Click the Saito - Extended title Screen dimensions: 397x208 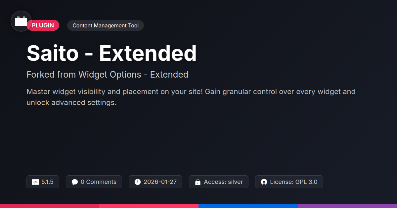[x=111, y=53]
